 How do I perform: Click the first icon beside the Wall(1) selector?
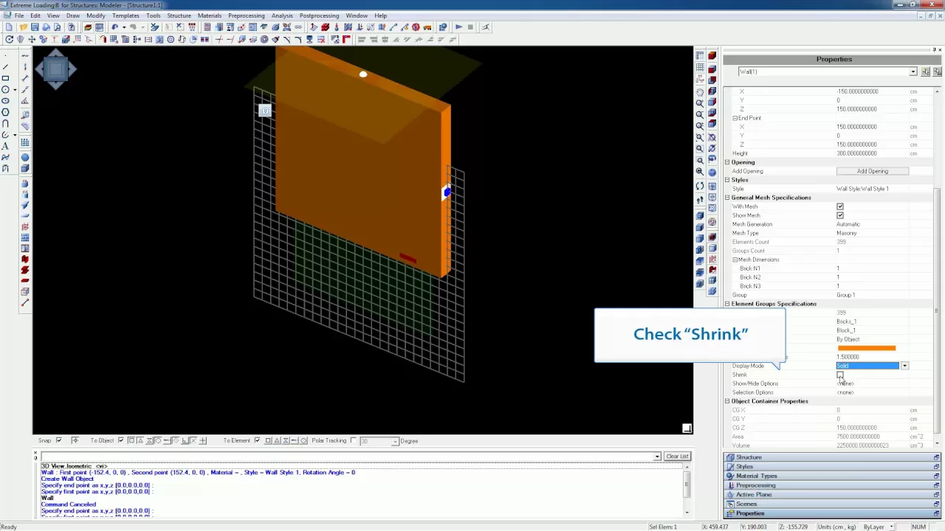[925, 72]
